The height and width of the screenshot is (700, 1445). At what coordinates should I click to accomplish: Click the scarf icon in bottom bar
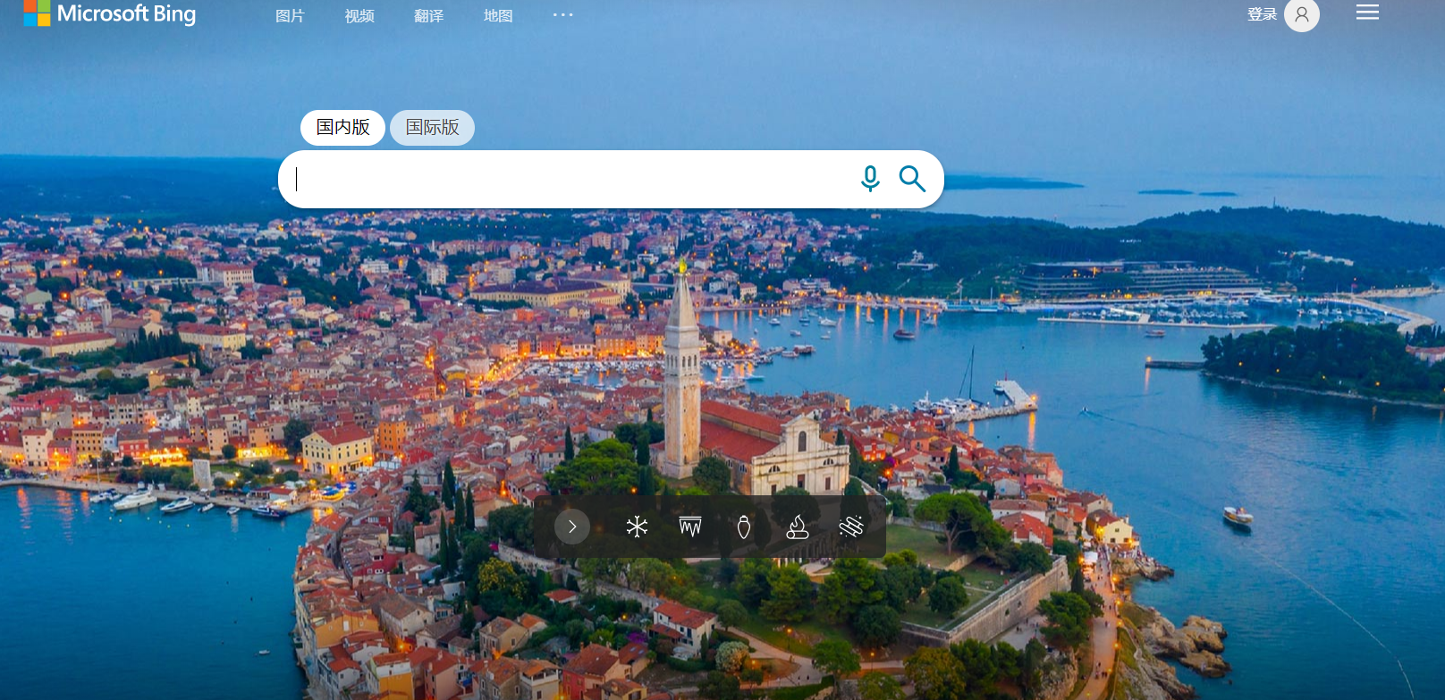(x=851, y=527)
